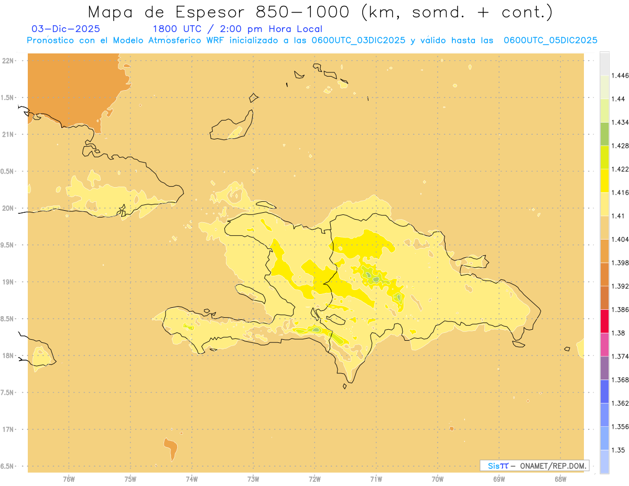This screenshot has height=486, width=629.
Task: Pick the bright yellow swatch between 1.416 and 1.422
Action: click(x=604, y=180)
